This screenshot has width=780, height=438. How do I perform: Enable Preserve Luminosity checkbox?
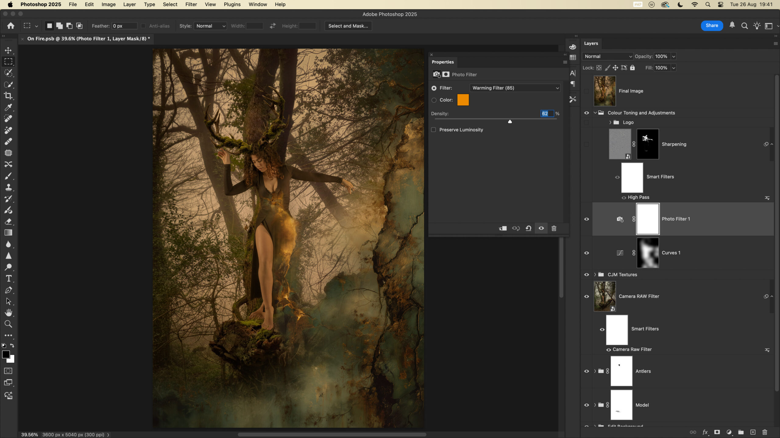[x=434, y=130]
